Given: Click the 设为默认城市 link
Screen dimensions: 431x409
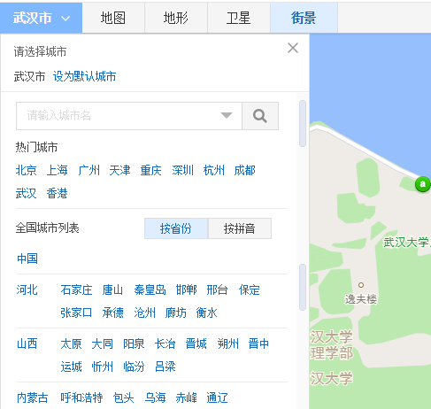Looking at the screenshot, I should [85, 76].
